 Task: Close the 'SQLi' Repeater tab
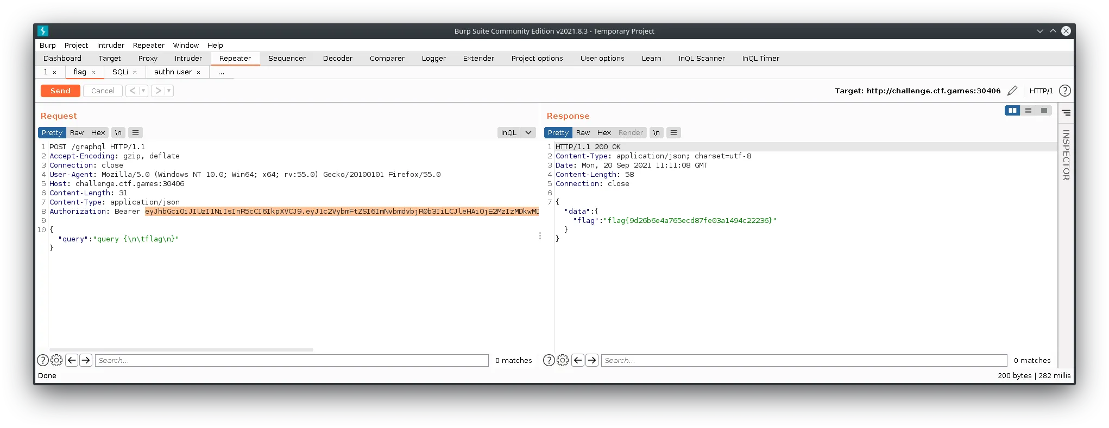click(x=135, y=72)
